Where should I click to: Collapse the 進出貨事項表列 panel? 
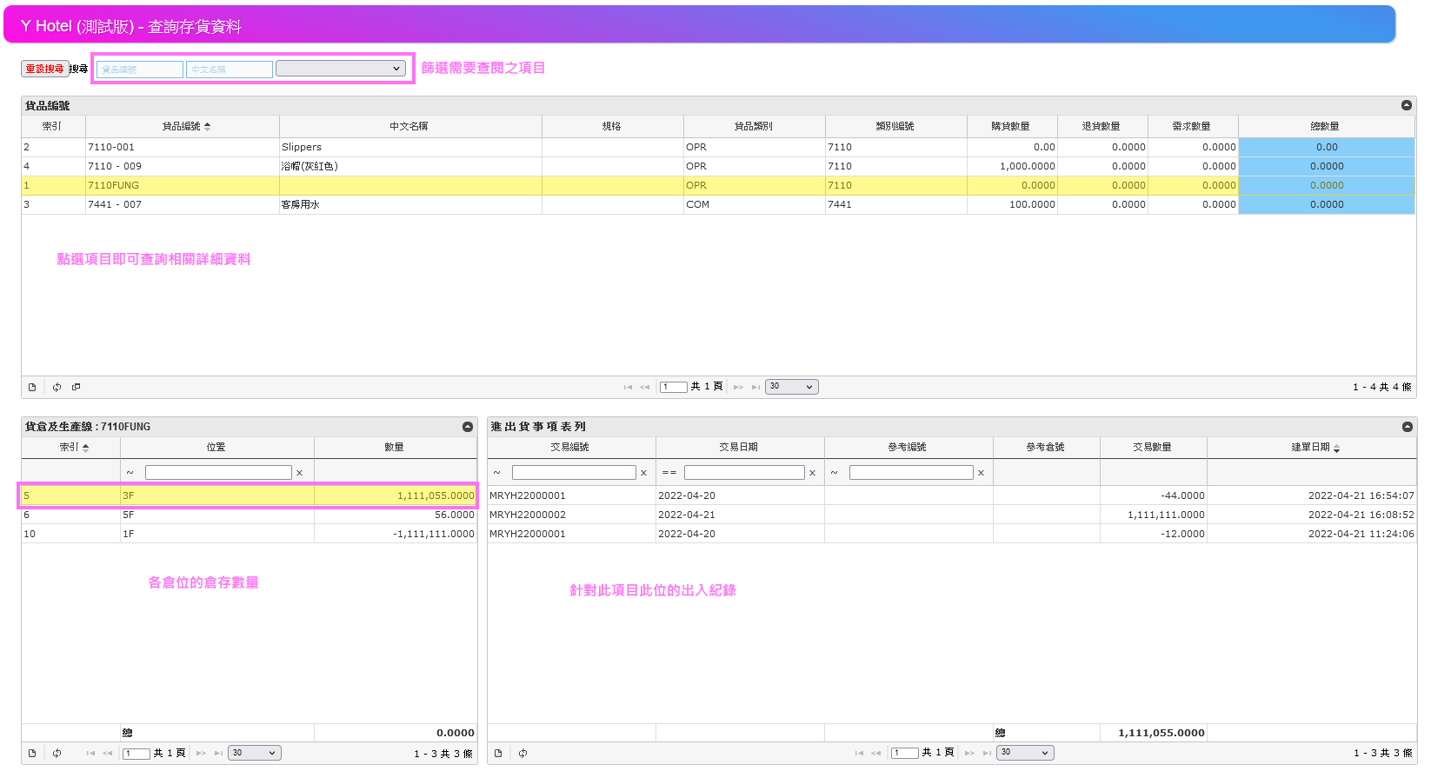click(1407, 427)
